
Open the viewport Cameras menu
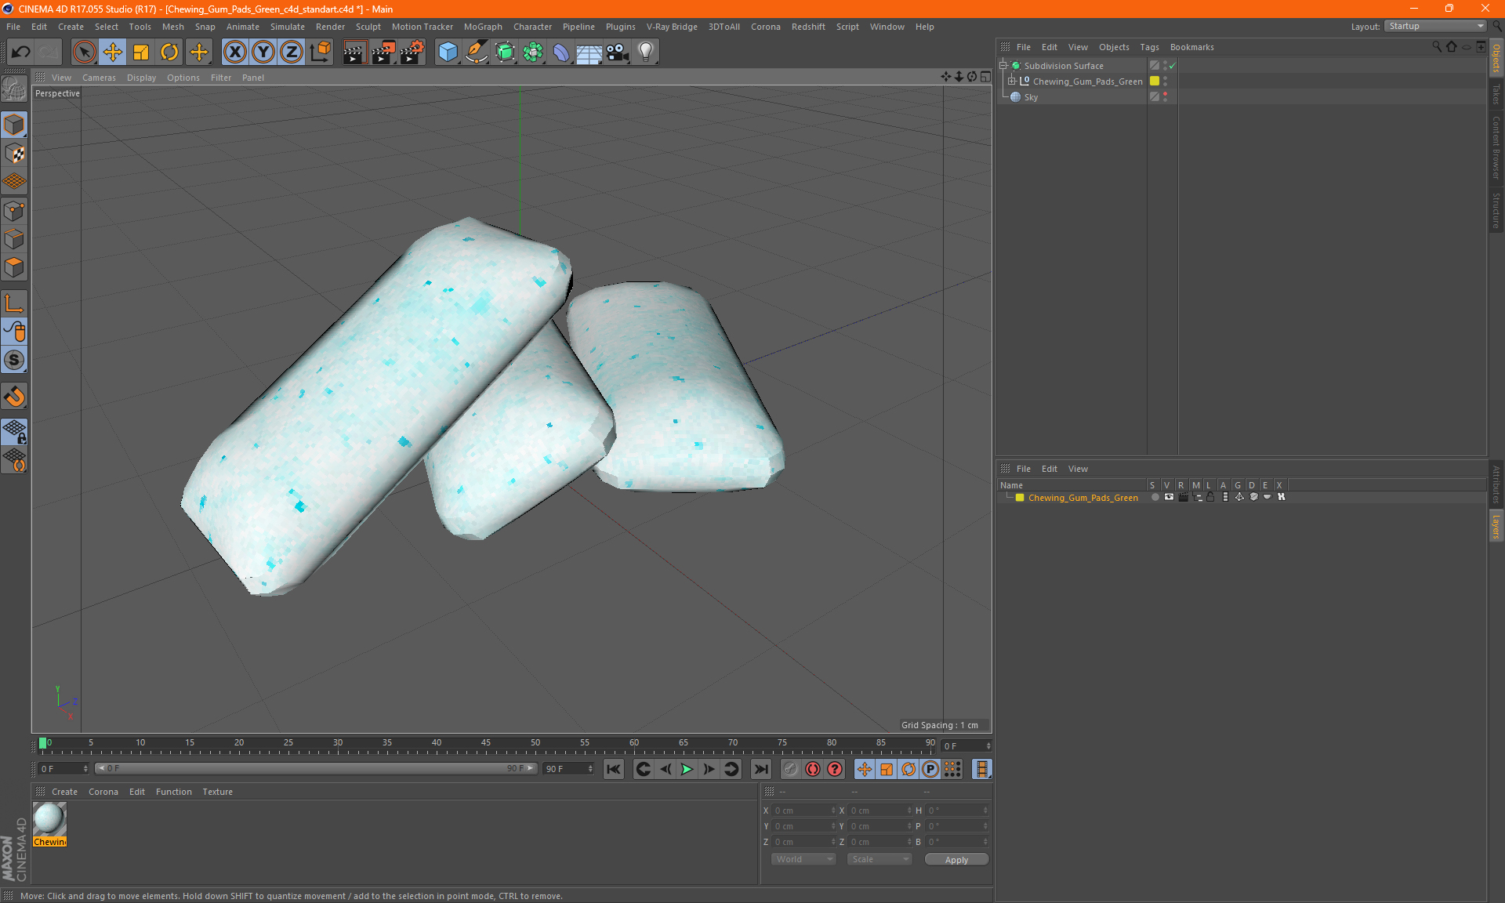pyautogui.click(x=99, y=78)
